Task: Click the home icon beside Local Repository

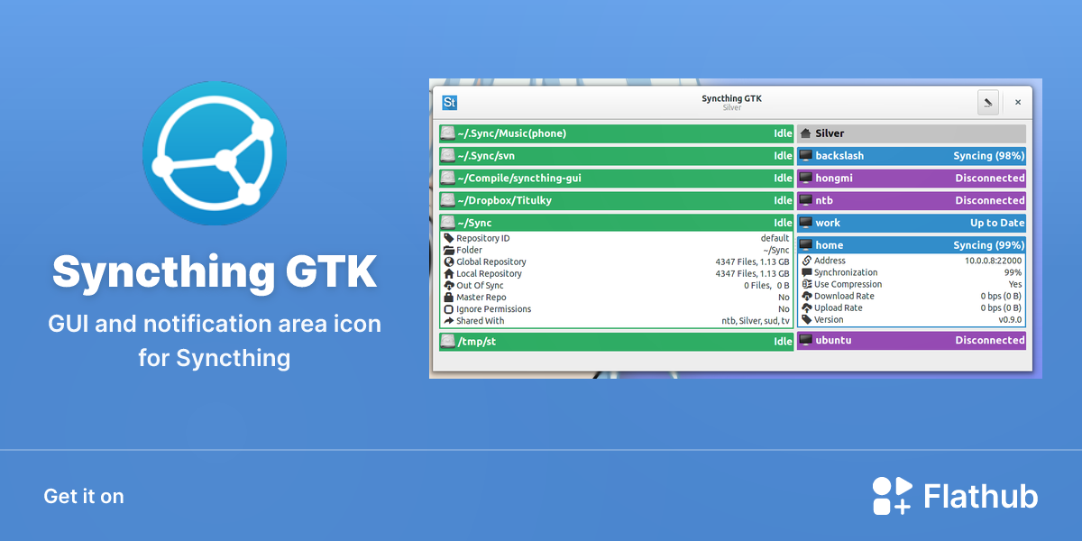Action: pos(449,273)
